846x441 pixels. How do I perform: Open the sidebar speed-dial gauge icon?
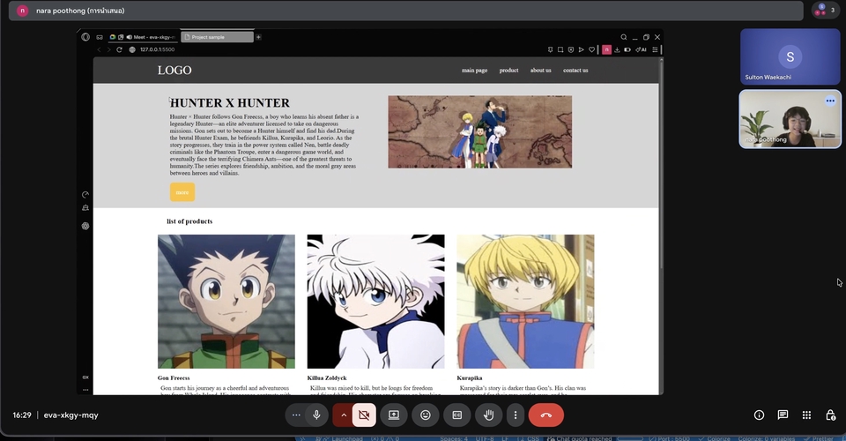[x=85, y=194]
